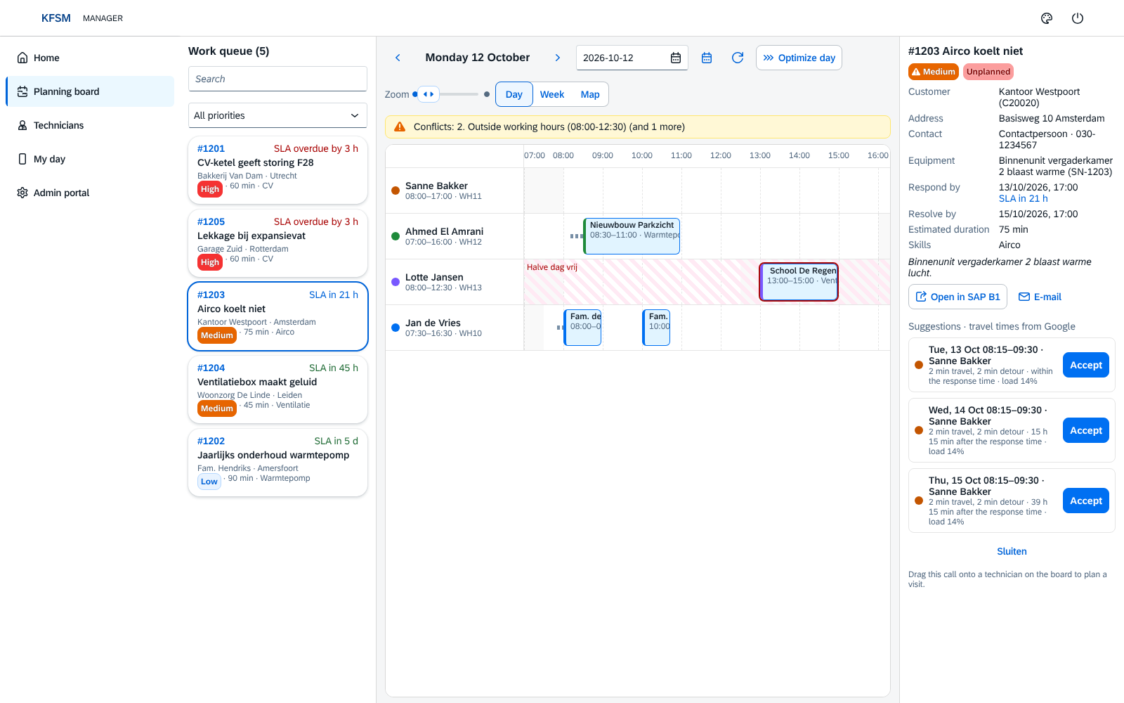Go to previous day arrow
1124x703 pixels.
tap(398, 58)
